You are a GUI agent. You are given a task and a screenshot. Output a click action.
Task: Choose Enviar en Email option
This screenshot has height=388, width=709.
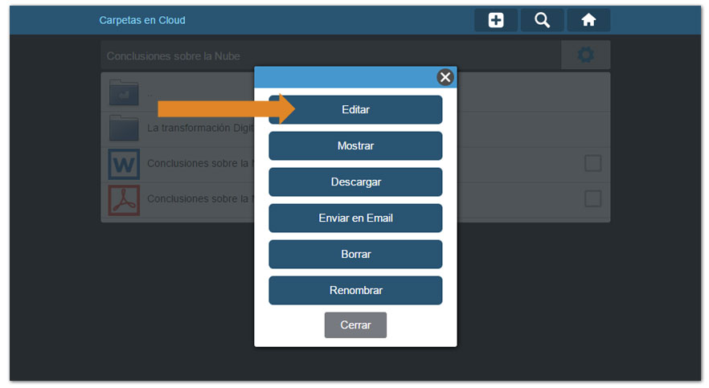tap(355, 218)
